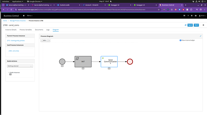Open the Applications menu in top bar

click(x=18, y=1)
